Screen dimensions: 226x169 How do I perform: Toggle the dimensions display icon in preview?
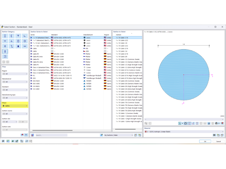click(186, 123)
